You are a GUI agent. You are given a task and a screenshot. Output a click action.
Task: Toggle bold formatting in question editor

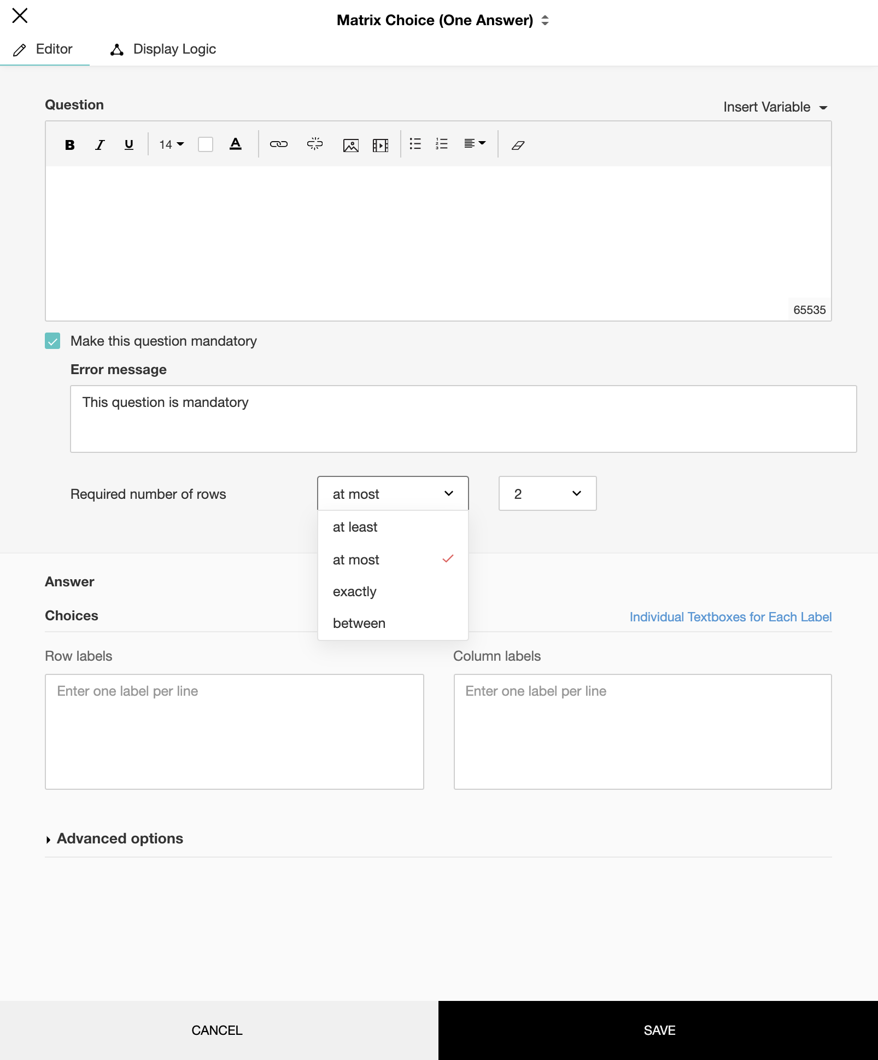pyautogui.click(x=69, y=145)
